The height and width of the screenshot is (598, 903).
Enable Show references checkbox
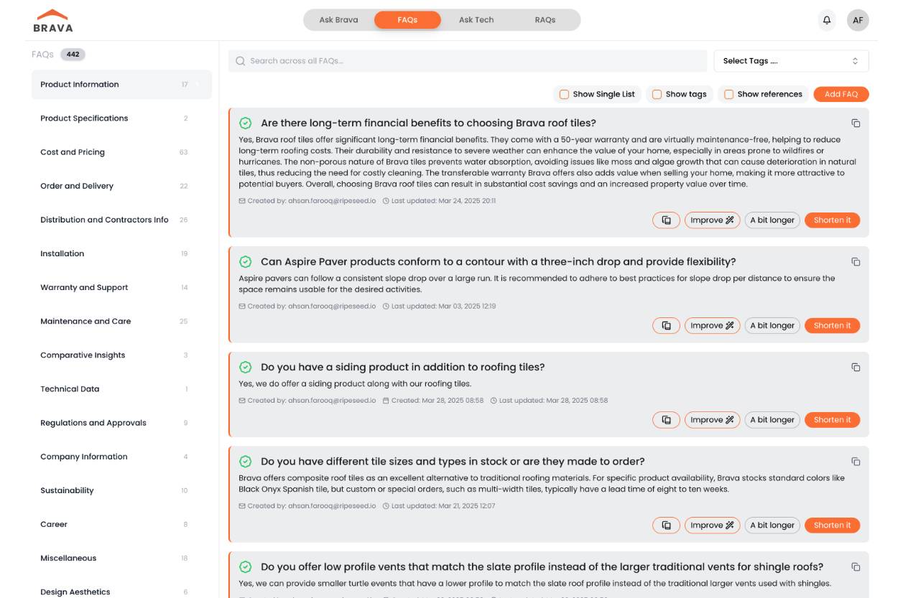[x=728, y=94]
